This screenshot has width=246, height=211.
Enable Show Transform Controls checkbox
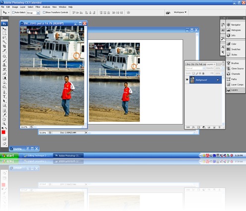point(44,12)
